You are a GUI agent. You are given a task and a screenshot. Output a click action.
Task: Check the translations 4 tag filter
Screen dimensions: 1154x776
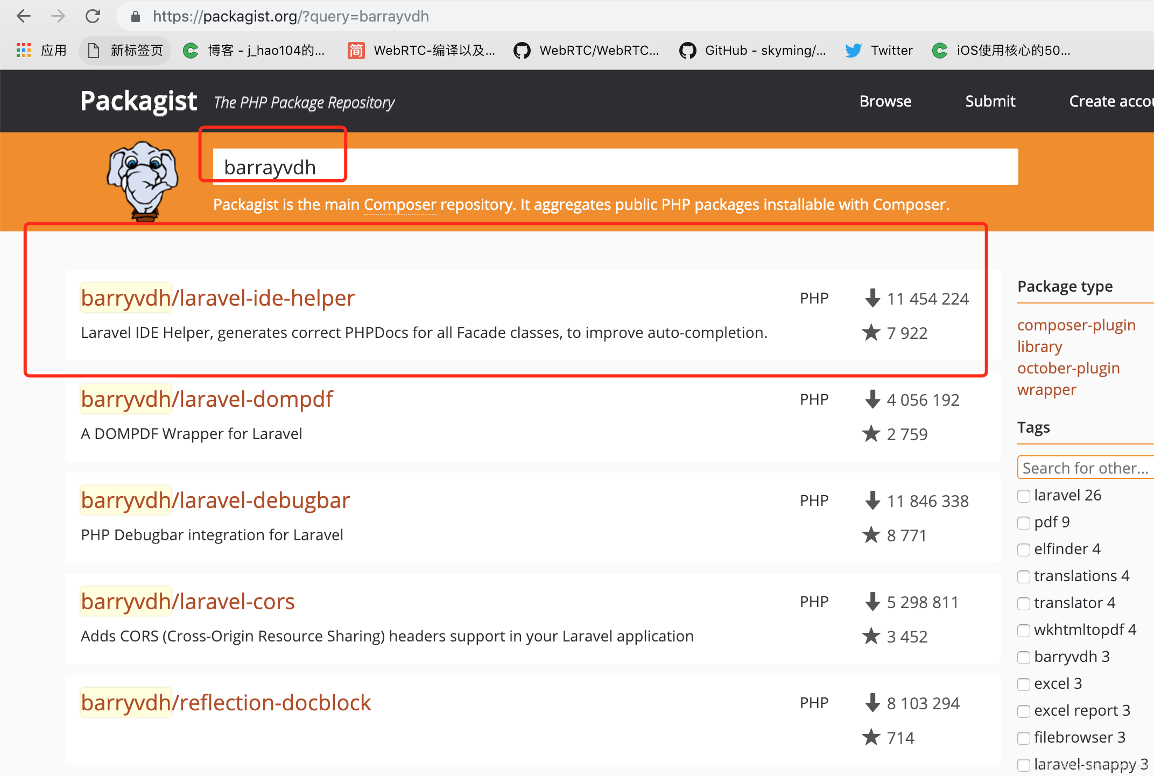click(1024, 576)
